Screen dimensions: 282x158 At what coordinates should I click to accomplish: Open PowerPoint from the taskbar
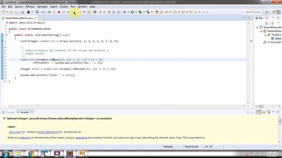[82, 154]
